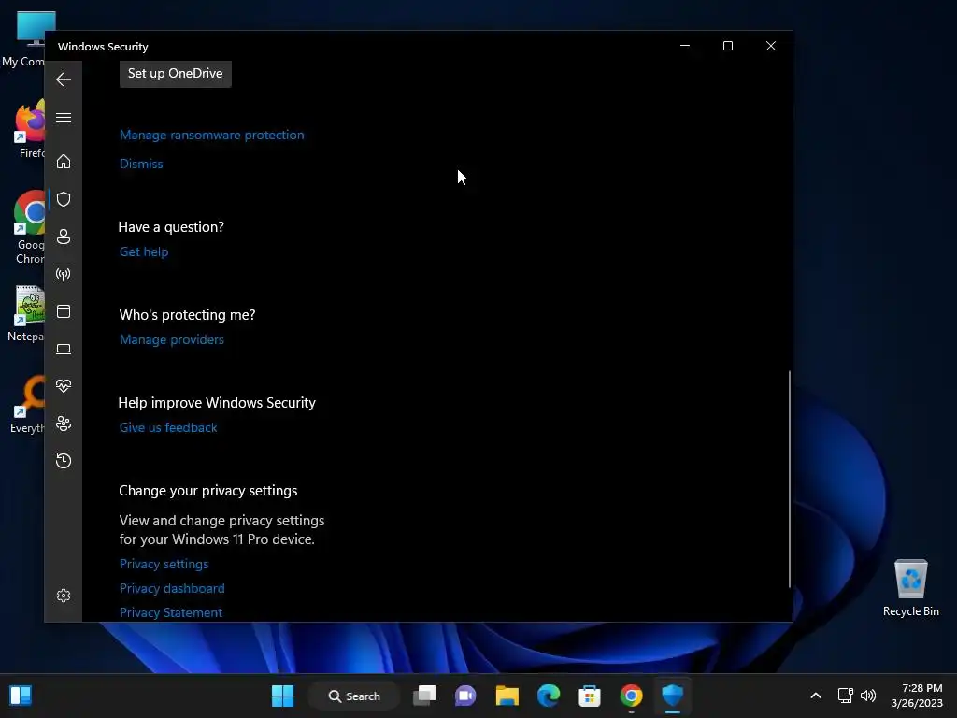Open Manage ransomware protection link

[212, 135]
